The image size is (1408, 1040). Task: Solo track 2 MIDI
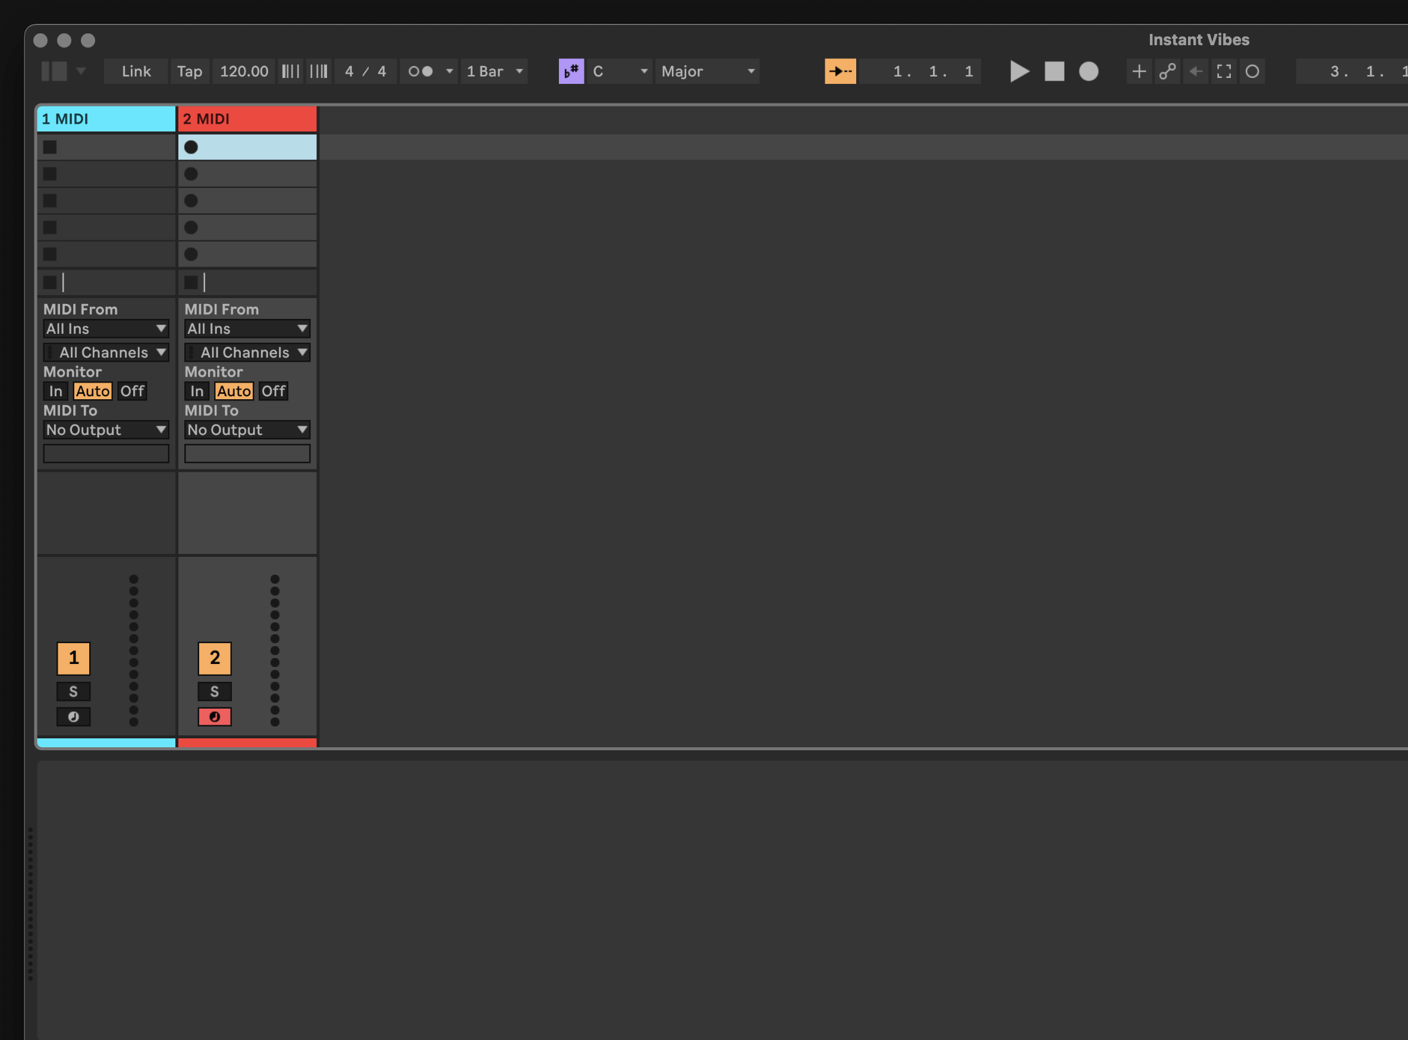215,692
